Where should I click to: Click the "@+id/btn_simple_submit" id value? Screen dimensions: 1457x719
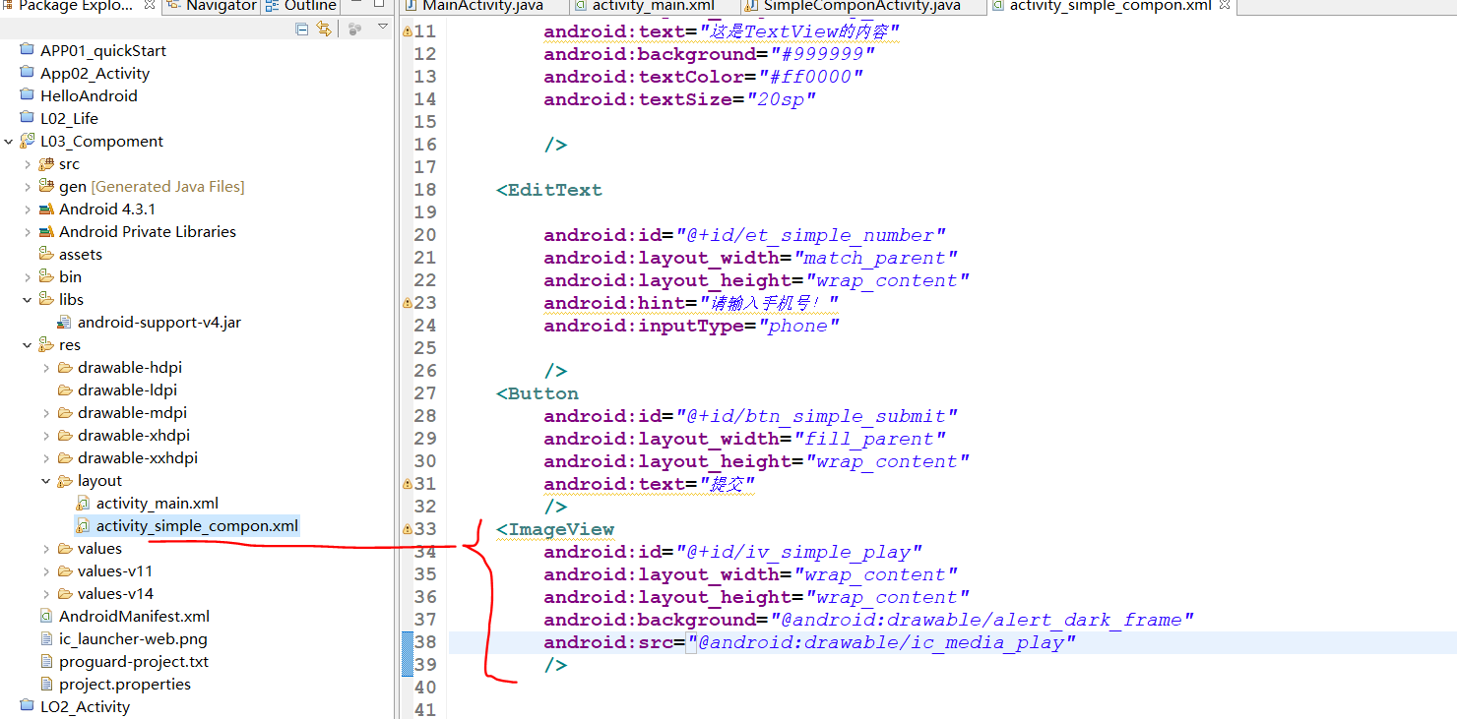point(816,416)
